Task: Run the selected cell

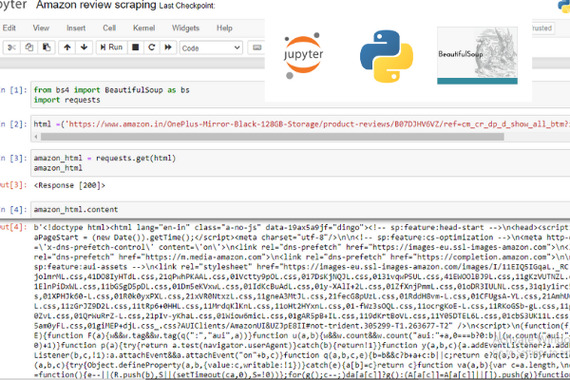Action: click(111, 47)
